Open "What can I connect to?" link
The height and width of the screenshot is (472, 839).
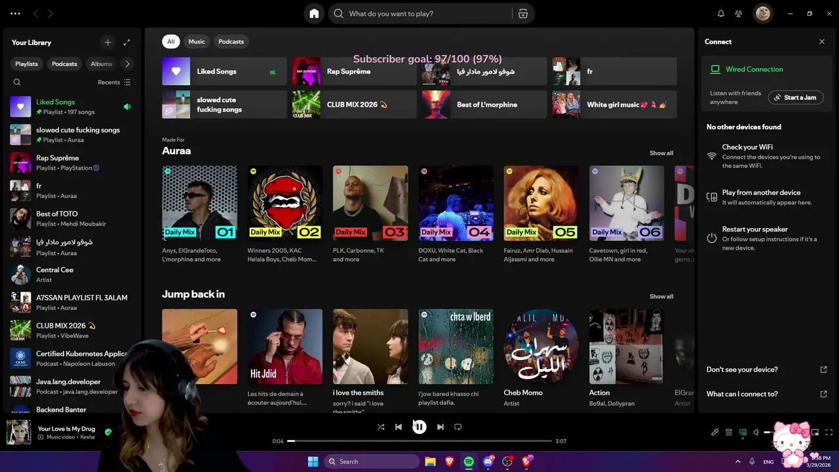click(766, 394)
